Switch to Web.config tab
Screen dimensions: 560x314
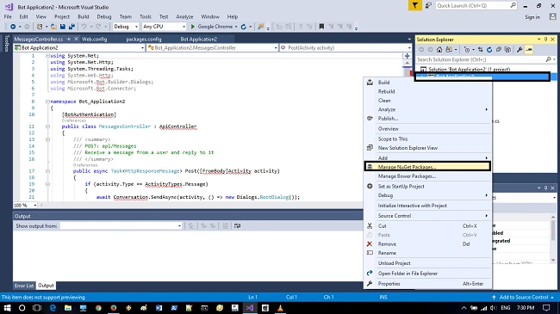pos(94,40)
